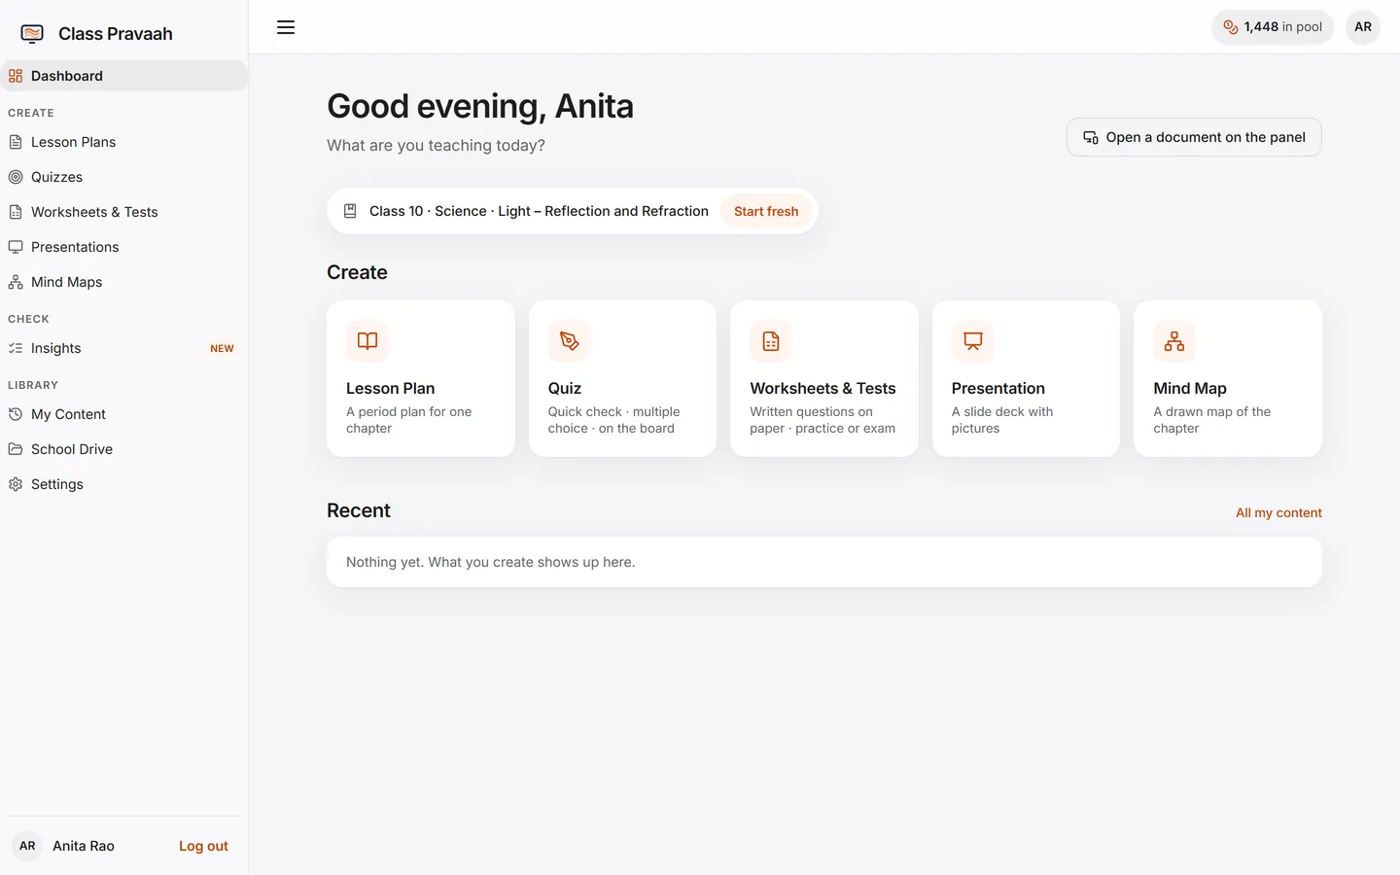Image resolution: width=1400 pixels, height=875 pixels.
Task: Click the Presentation card easel icon
Action: click(x=973, y=341)
